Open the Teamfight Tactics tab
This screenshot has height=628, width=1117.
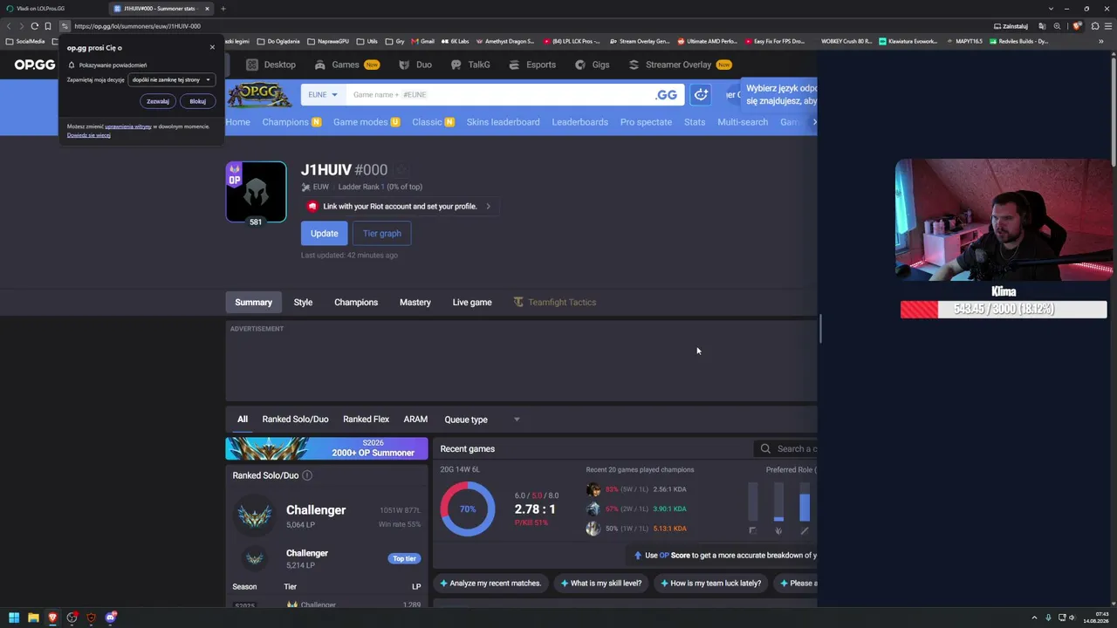[x=555, y=303]
